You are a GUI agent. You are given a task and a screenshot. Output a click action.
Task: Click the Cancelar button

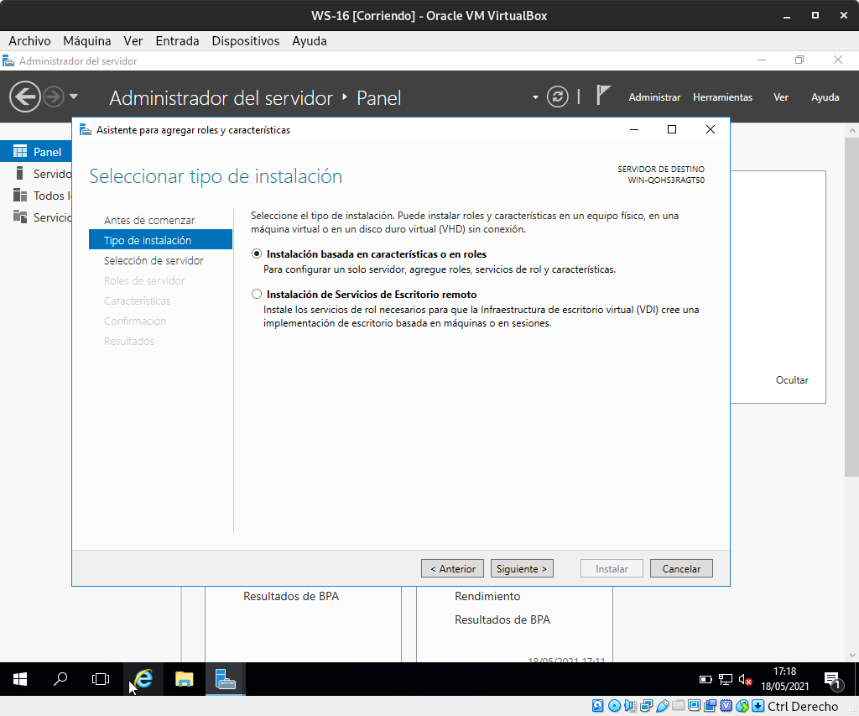[681, 568]
